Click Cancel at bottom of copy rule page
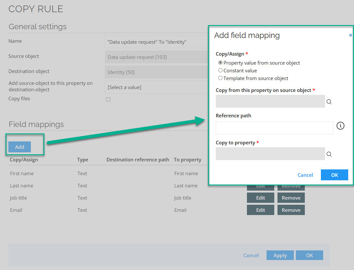Viewport: 354px width, 270px height. coord(251,255)
